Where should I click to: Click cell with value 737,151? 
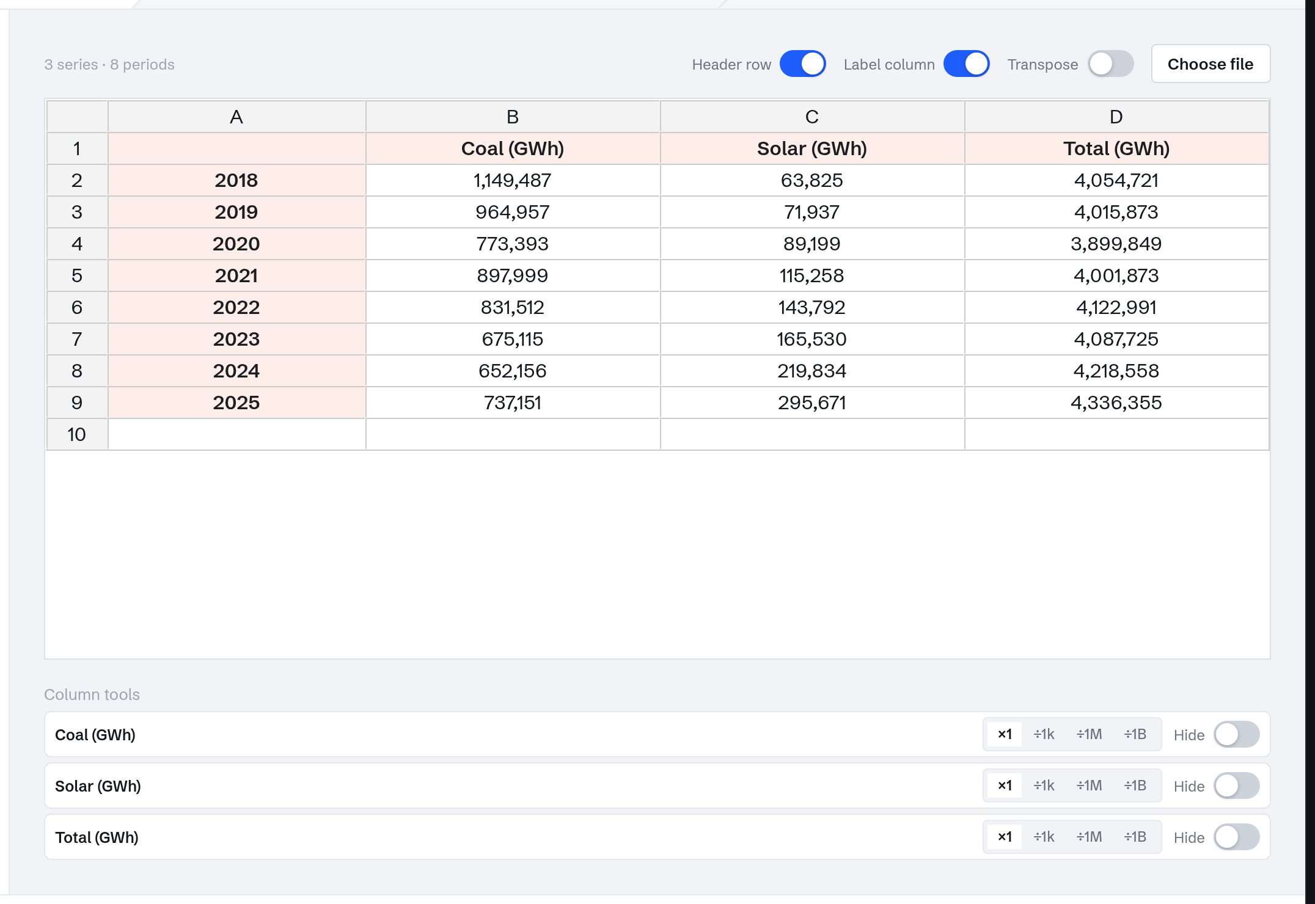click(x=513, y=403)
